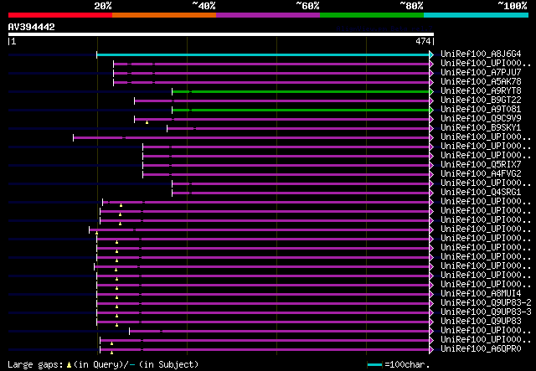
Task: Open the UniRef100_Q9UP83-2 entry
Action: click(x=486, y=303)
